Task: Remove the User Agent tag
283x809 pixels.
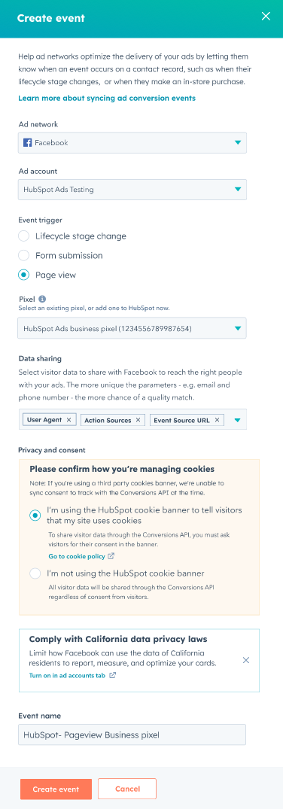Action: [68, 420]
